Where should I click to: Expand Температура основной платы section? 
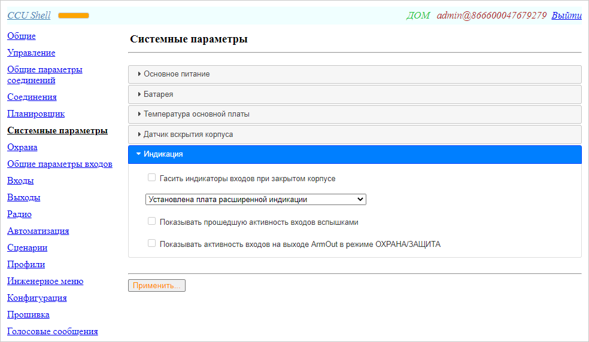click(196, 114)
